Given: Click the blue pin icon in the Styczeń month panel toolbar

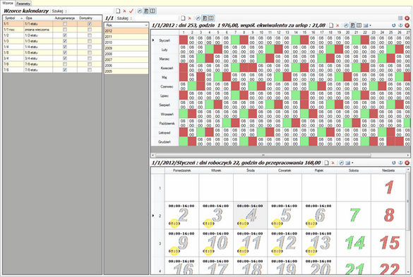Looking at the screenshot, I should coord(400,163).
